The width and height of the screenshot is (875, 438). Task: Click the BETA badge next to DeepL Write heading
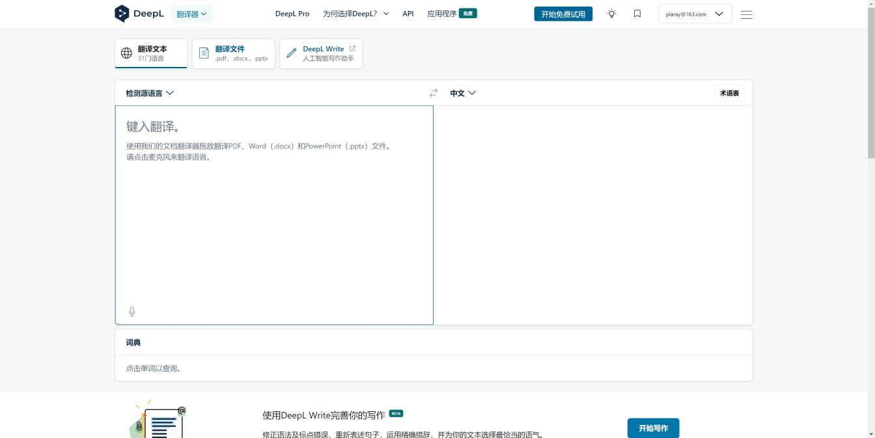point(396,413)
